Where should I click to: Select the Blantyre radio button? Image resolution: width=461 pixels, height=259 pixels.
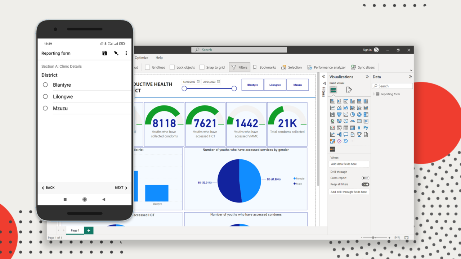click(45, 85)
